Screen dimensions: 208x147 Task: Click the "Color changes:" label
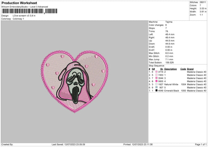[156, 25]
